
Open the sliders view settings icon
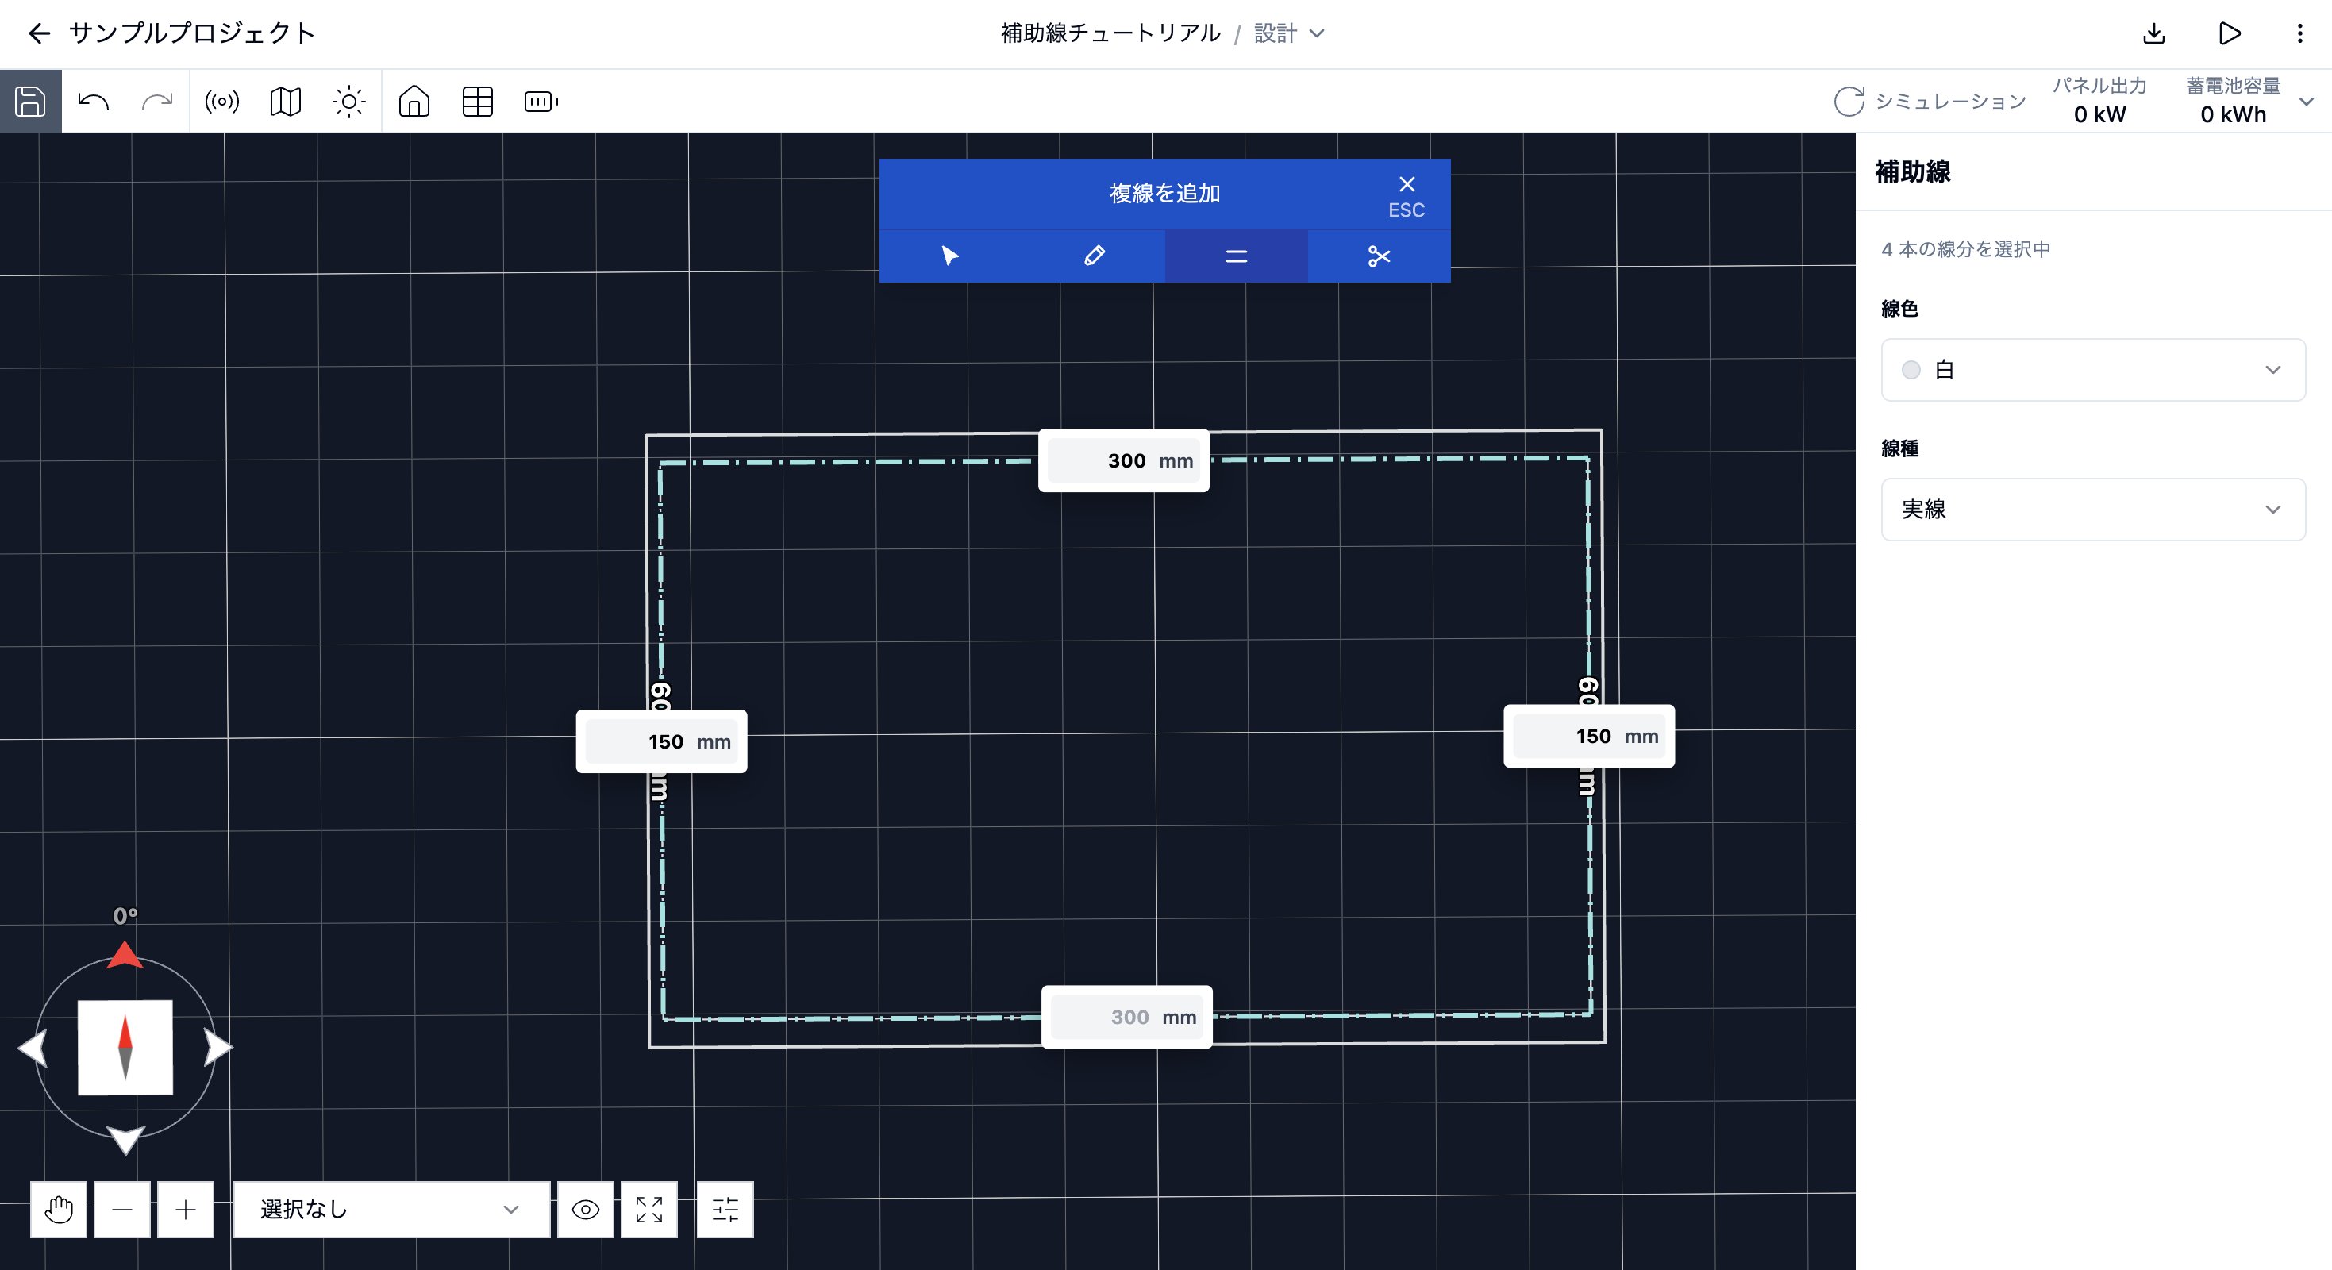(x=725, y=1208)
